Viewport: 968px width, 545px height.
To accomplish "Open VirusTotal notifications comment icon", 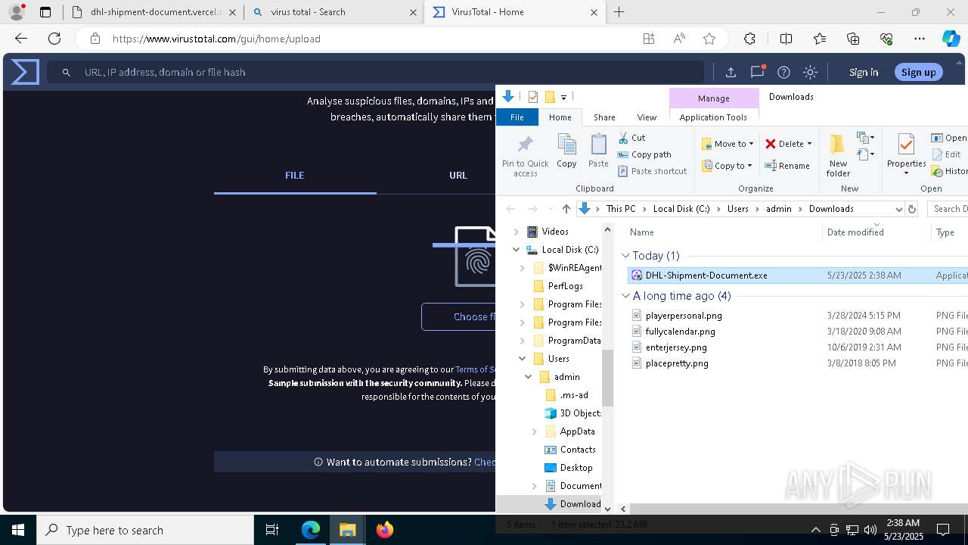I will [x=757, y=72].
